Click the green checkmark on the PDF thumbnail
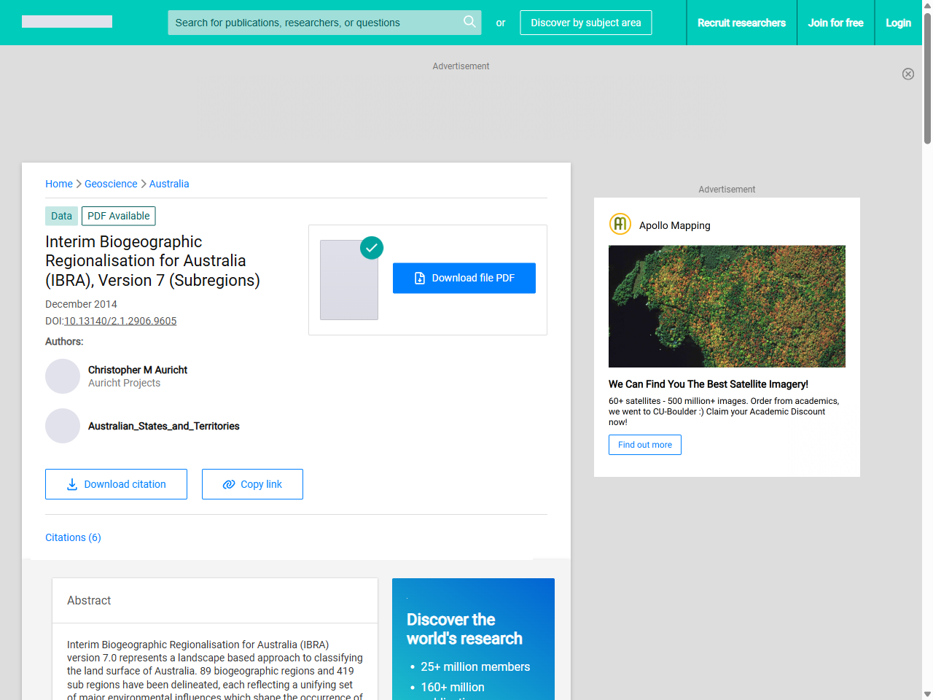Screen dimensions: 933x700 [371, 248]
